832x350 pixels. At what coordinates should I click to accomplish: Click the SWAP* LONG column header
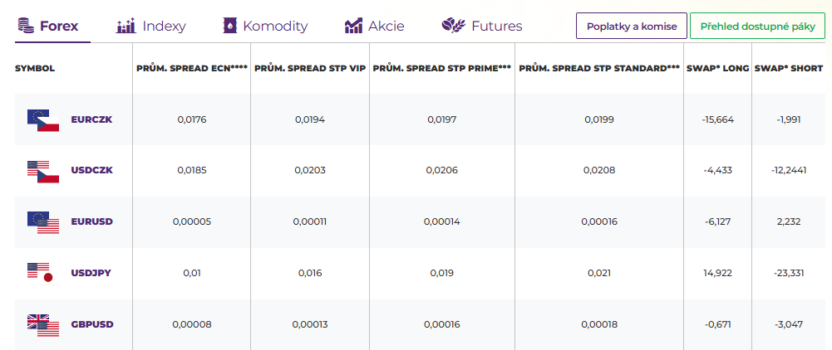717,68
